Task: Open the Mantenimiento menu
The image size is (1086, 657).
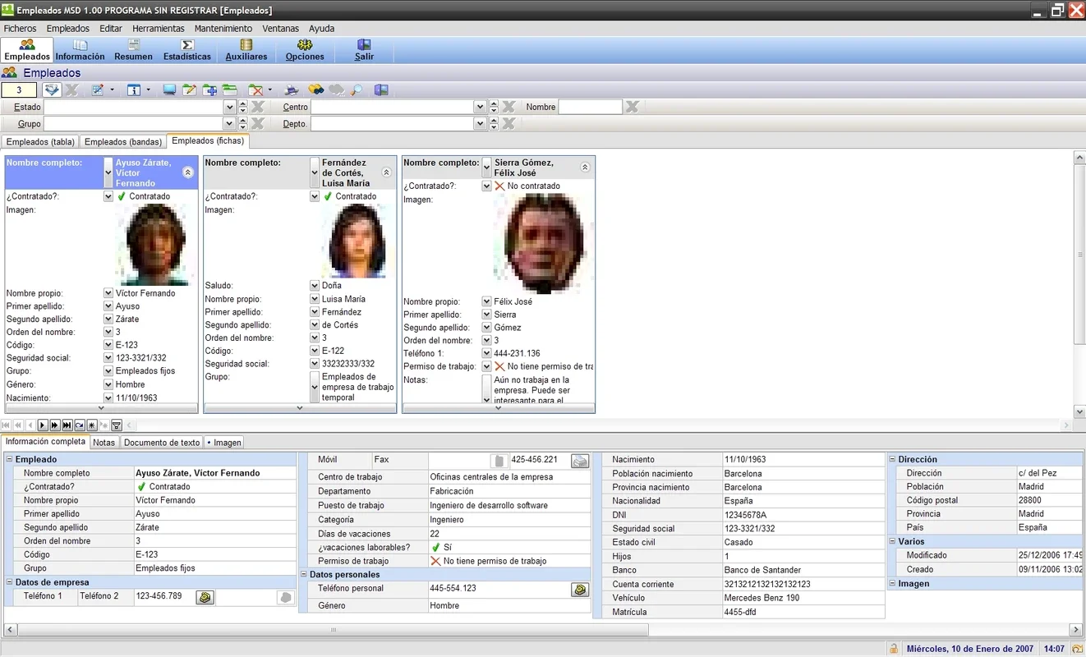Action: [x=223, y=28]
